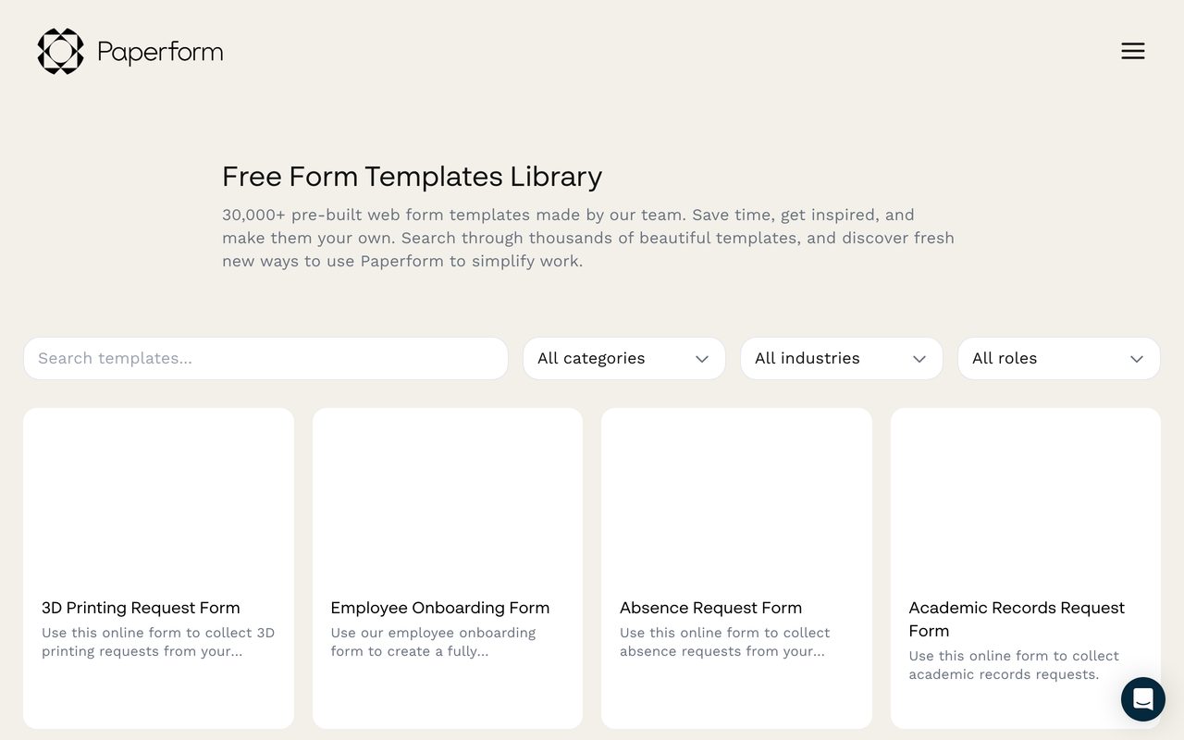The width and height of the screenshot is (1184, 740).
Task: Open Absence Request Form title
Action: click(x=710, y=608)
